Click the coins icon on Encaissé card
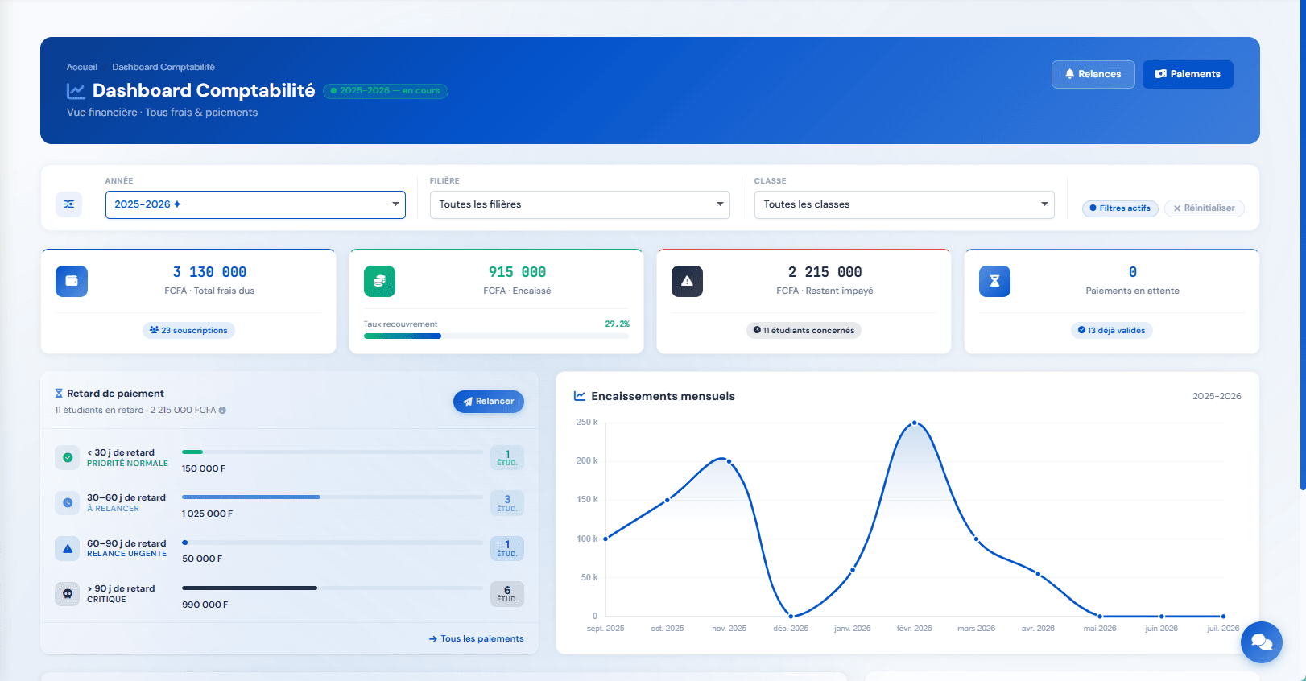Screen dimensions: 1306x681 click(x=379, y=281)
